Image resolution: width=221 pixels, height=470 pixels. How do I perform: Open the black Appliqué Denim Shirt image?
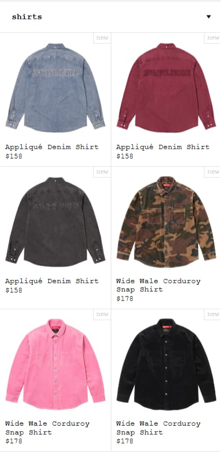[x=55, y=222]
